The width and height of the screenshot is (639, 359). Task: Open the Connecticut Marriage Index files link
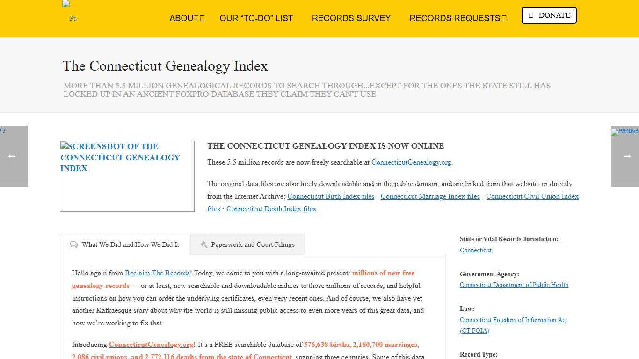[430, 196]
